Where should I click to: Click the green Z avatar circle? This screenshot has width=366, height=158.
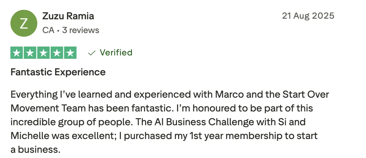click(x=24, y=23)
